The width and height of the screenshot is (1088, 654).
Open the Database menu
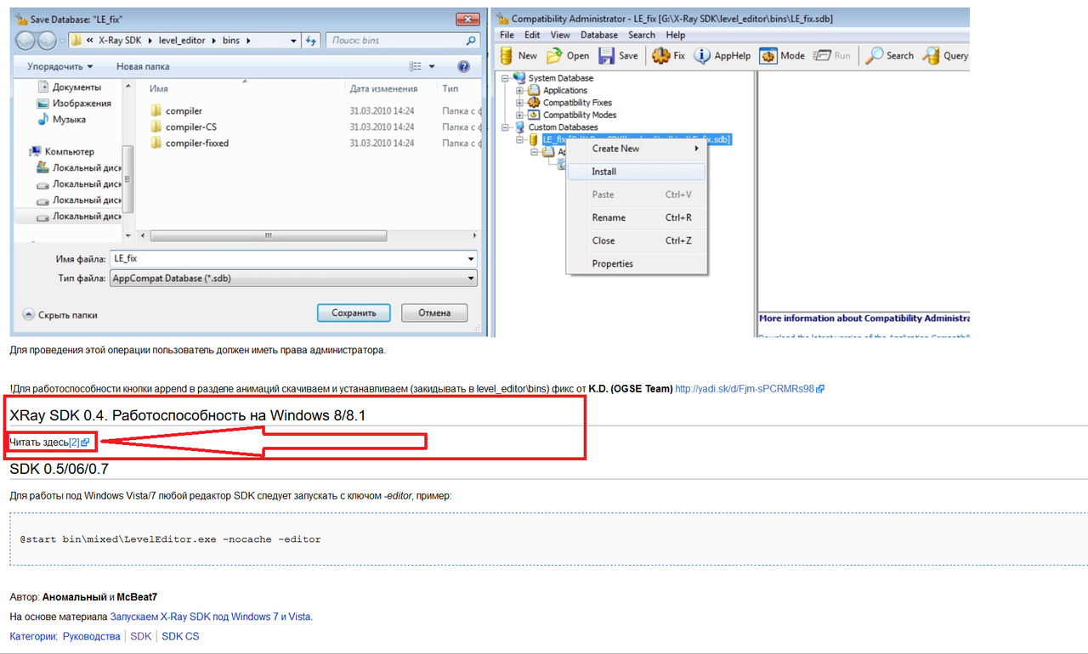(599, 35)
